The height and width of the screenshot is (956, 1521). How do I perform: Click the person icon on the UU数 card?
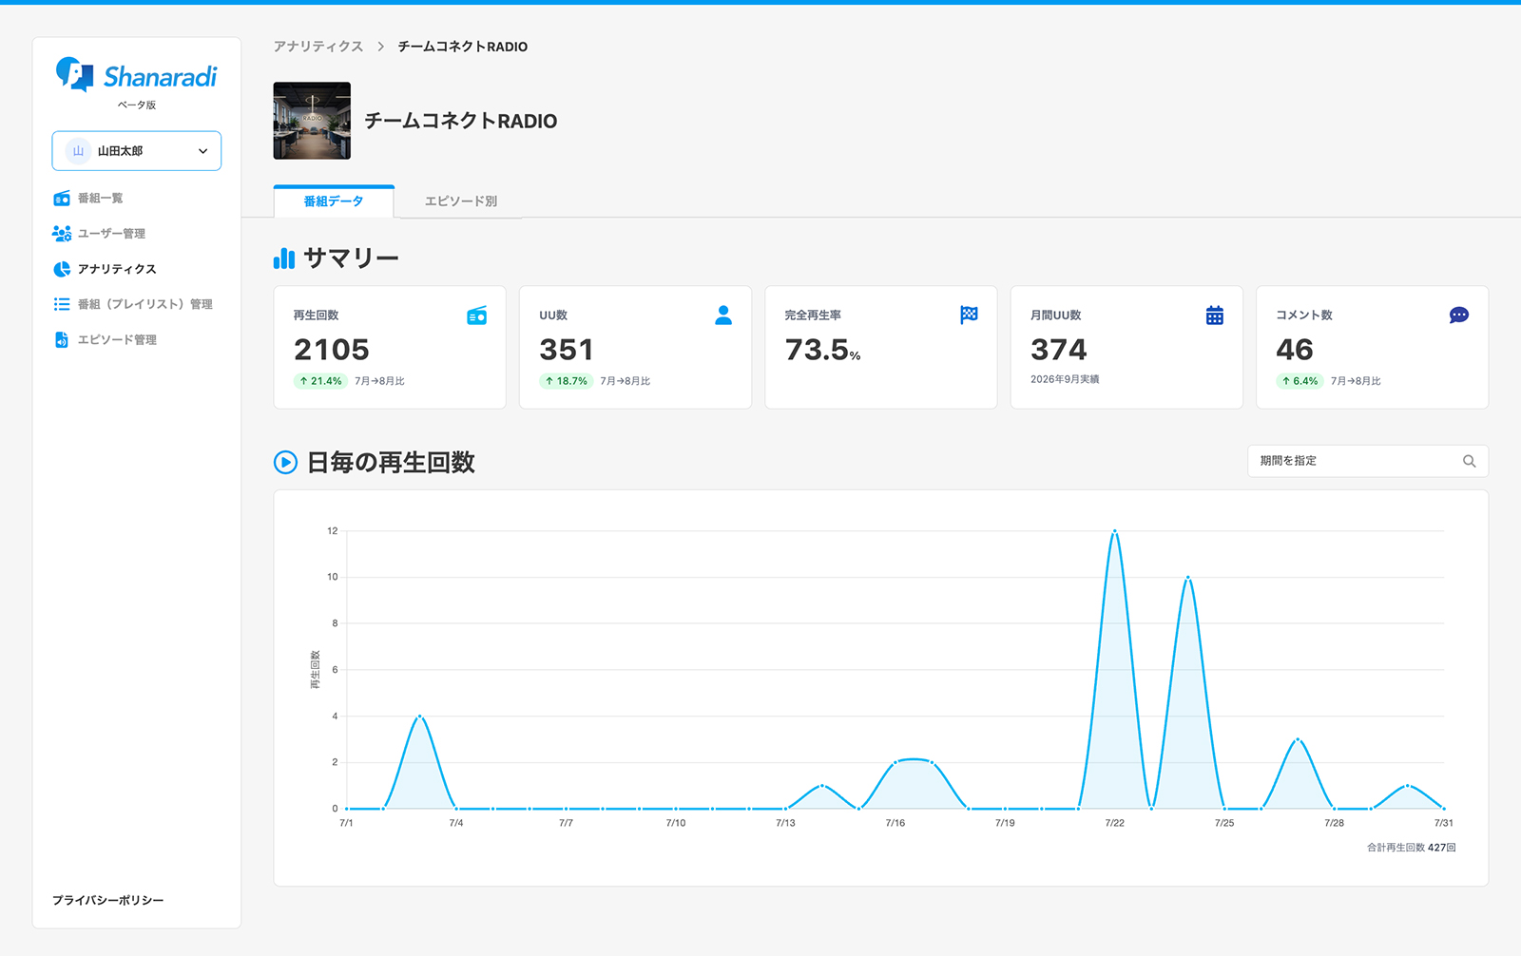pos(723,315)
